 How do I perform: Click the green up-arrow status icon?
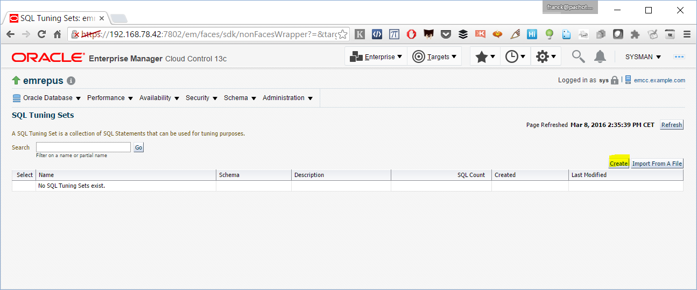(16, 81)
